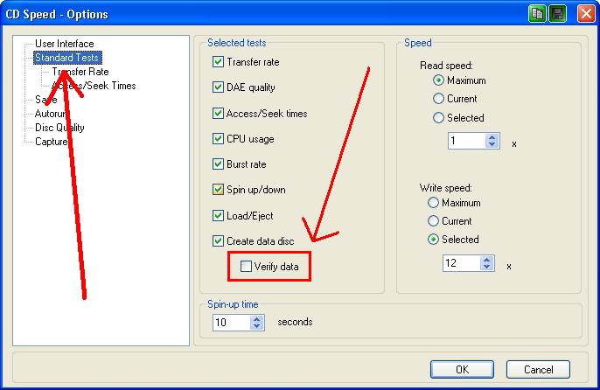600x390 pixels.
Task: Click the OK button
Action: click(x=462, y=369)
